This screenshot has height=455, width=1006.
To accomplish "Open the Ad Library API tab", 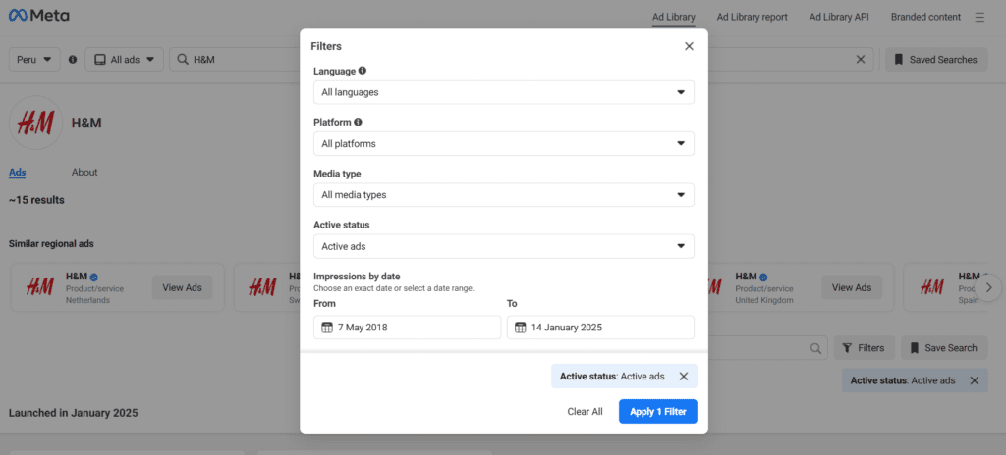I will 839,18.
